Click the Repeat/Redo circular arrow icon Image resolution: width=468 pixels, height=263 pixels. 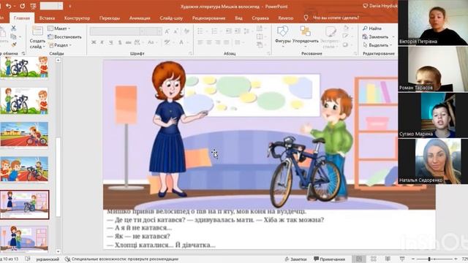23,6
